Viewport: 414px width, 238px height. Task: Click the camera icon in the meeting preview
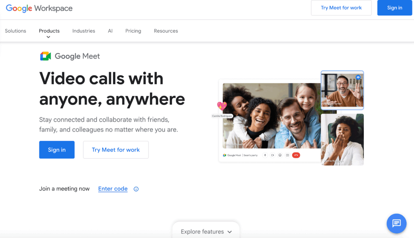click(x=272, y=155)
